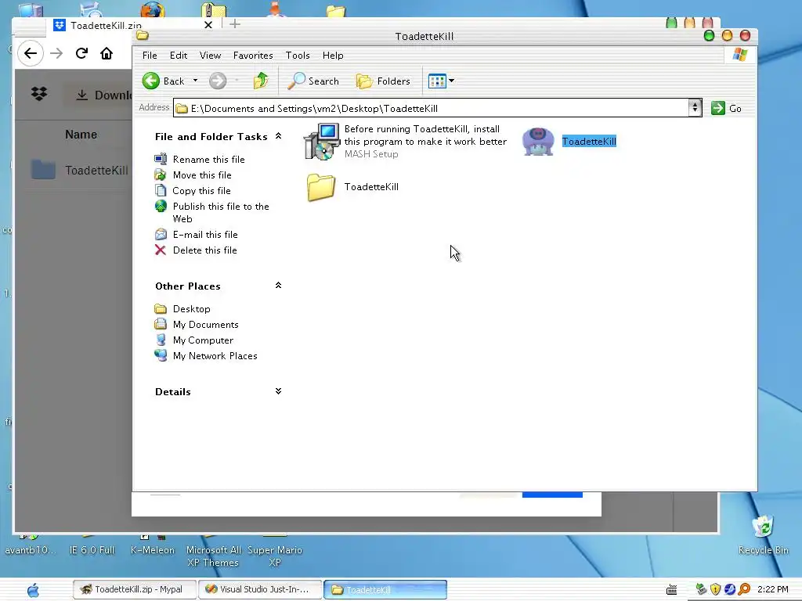Viewport: 802px width, 601px height.
Task: Expand the Details section
Action: [278, 391]
